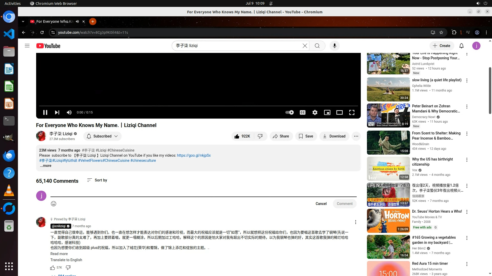Open the goo.gl/nkjpSx subscribe link
Screen dimensions: 492x276
point(194,155)
